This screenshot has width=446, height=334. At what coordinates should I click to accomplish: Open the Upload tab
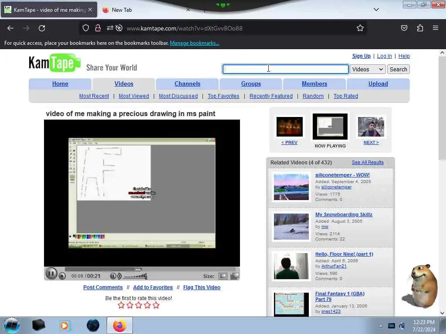coord(378,84)
